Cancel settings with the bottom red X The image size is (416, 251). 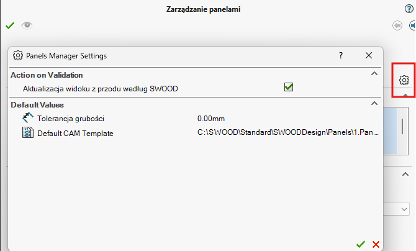pos(376,244)
